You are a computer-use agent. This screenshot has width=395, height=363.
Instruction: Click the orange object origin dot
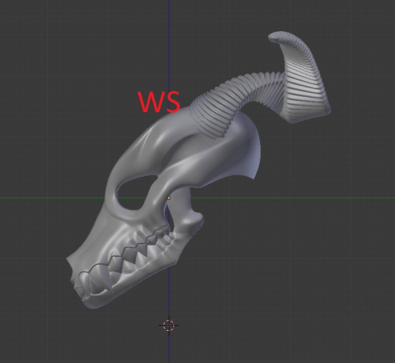click(x=169, y=198)
